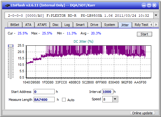The image size is (161, 117).
Task: Select the Jitter tab
Action: pyautogui.click(x=125, y=25)
